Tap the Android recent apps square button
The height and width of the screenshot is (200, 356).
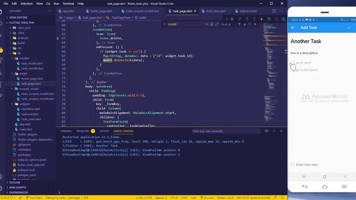(304, 177)
